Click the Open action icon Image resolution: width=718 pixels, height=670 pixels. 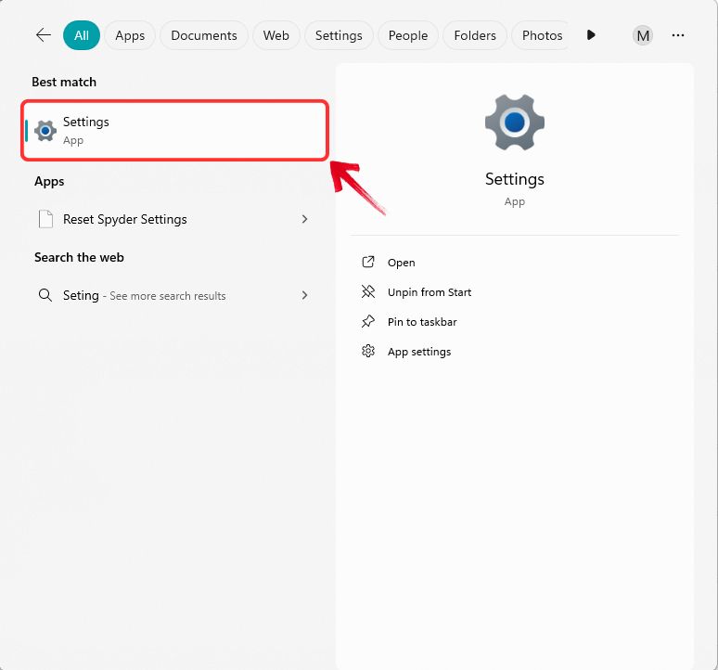pyautogui.click(x=368, y=262)
